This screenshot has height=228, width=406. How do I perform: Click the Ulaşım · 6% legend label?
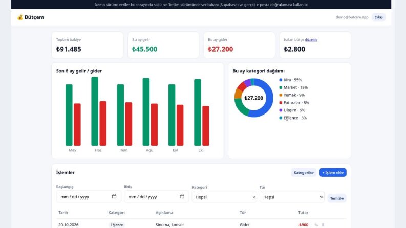click(294, 110)
